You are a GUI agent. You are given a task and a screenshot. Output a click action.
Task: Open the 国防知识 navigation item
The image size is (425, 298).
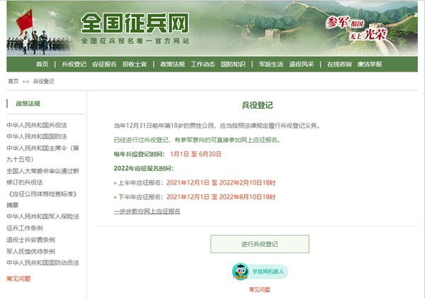click(x=233, y=65)
